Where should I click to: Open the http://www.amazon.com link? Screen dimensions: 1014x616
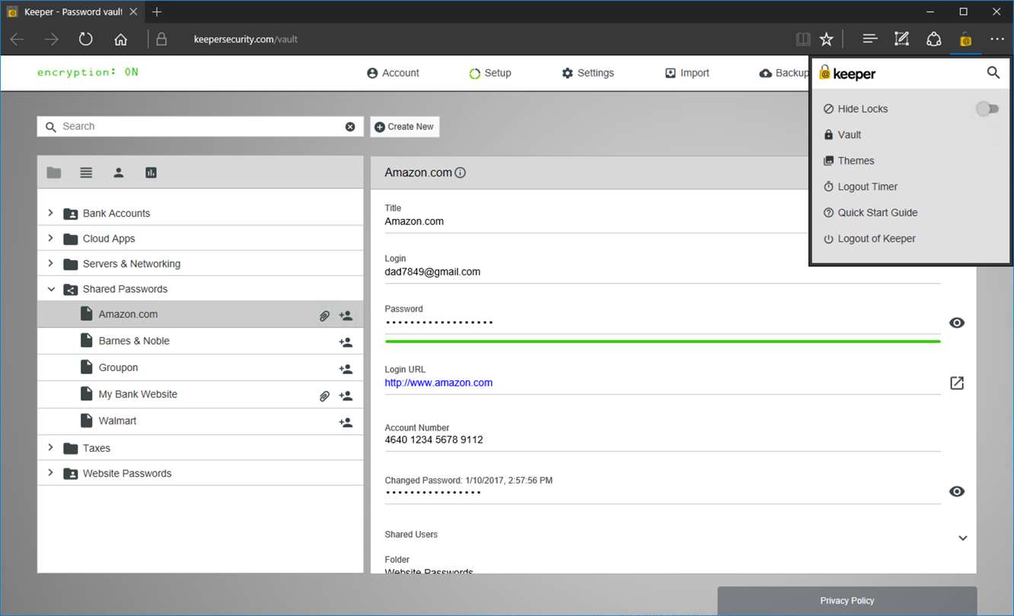438,383
